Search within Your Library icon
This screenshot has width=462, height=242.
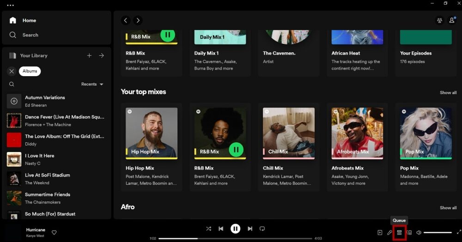click(x=12, y=84)
